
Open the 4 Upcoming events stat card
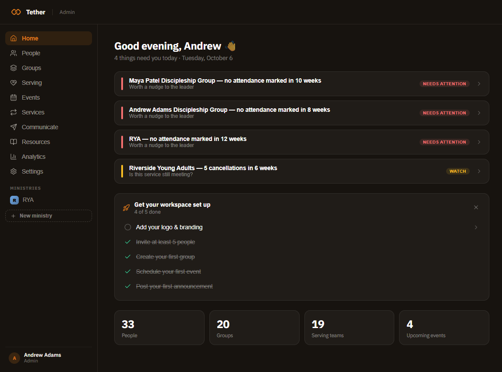444,328
